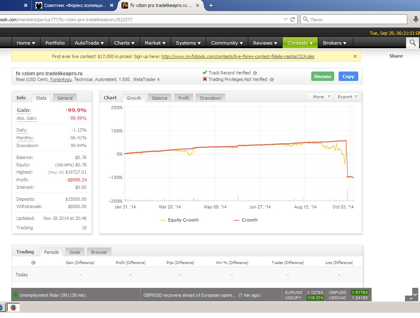Expand the Home menu
Image resolution: width=420 pixels, height=318 pixels.
click(x=26, y=43)
